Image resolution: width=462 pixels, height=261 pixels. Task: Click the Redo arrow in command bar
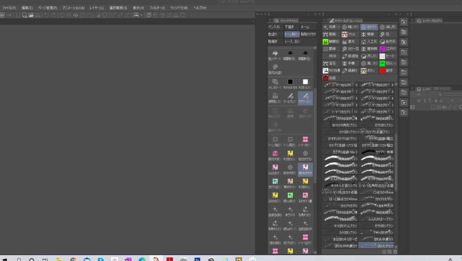coord(53,15)
